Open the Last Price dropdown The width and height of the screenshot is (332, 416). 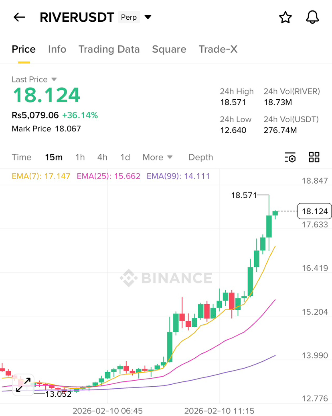click(54, 80)
